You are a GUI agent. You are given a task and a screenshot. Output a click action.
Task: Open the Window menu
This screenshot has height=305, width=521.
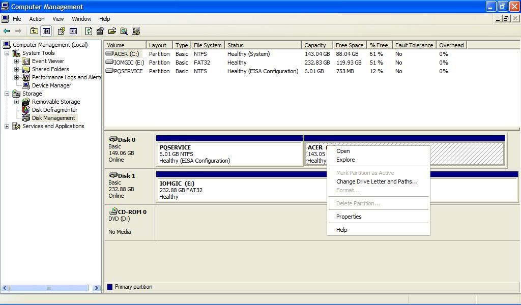click(x=81, y=19)
